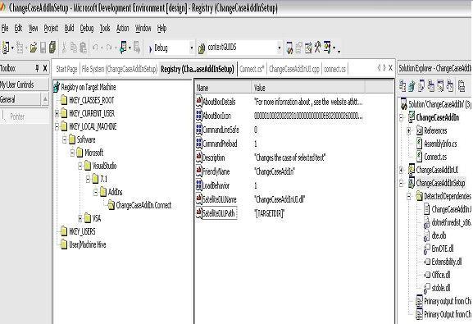Screen dimensions: 473x324
Task: Collapse the Software registry key
Action: [65, 139]
